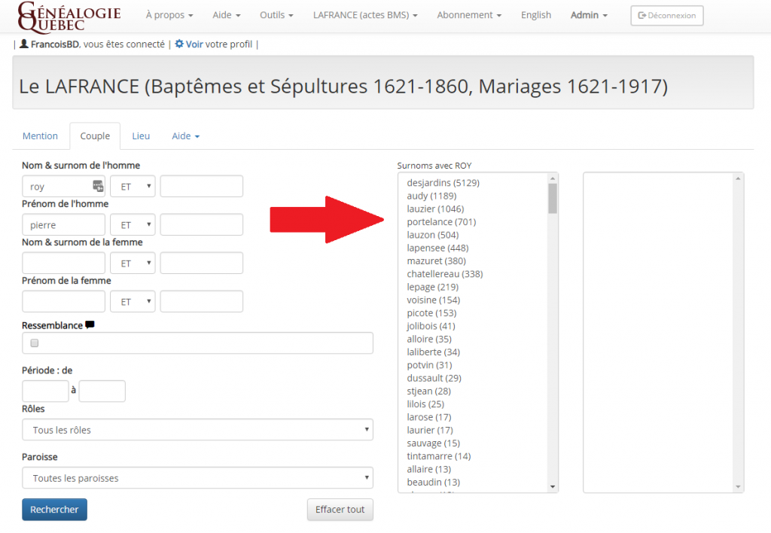Click the first Nom & surnom de la femme field
Image resolution: width=771 pixels, height=533 pixels.
pos(63,263)
